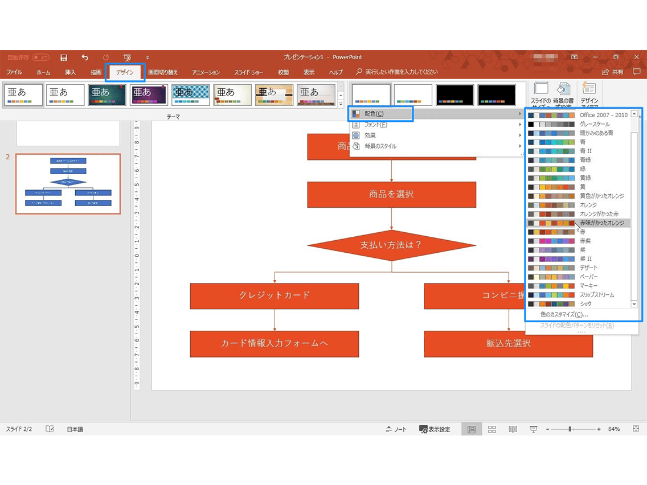Click Customize Colors (色のカスタマイズ) option
Viewport: 647px width, 485px height.
point(564,314)
